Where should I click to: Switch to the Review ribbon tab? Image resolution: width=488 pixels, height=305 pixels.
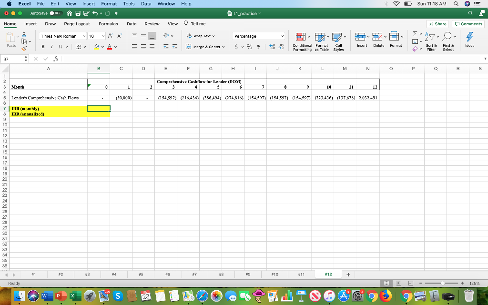152,24
